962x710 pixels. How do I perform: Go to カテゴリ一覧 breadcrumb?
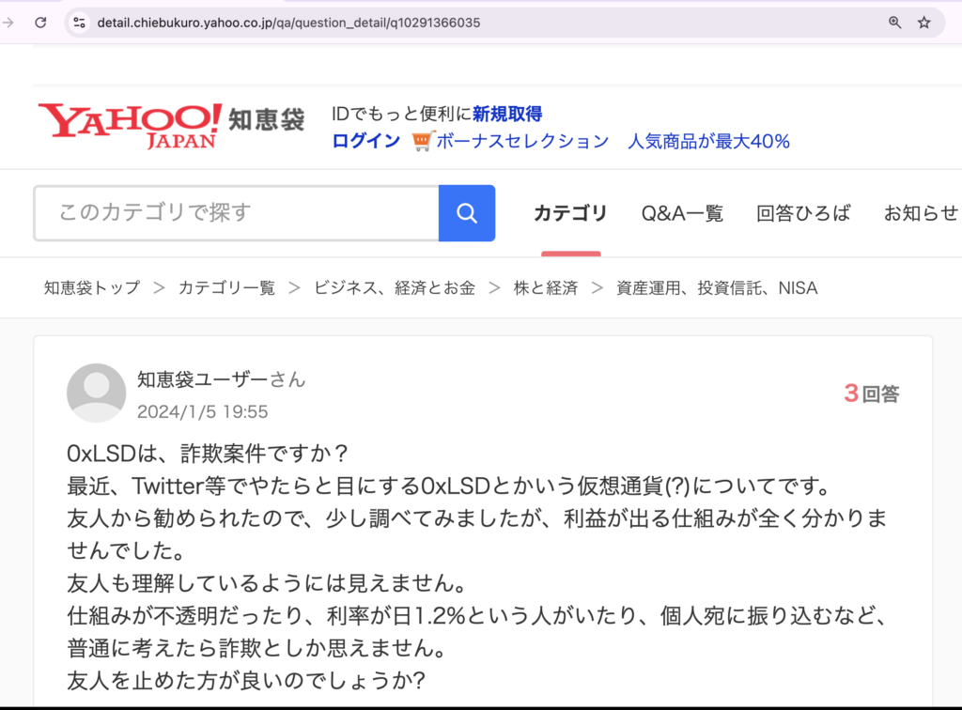(x=226, y=287)
